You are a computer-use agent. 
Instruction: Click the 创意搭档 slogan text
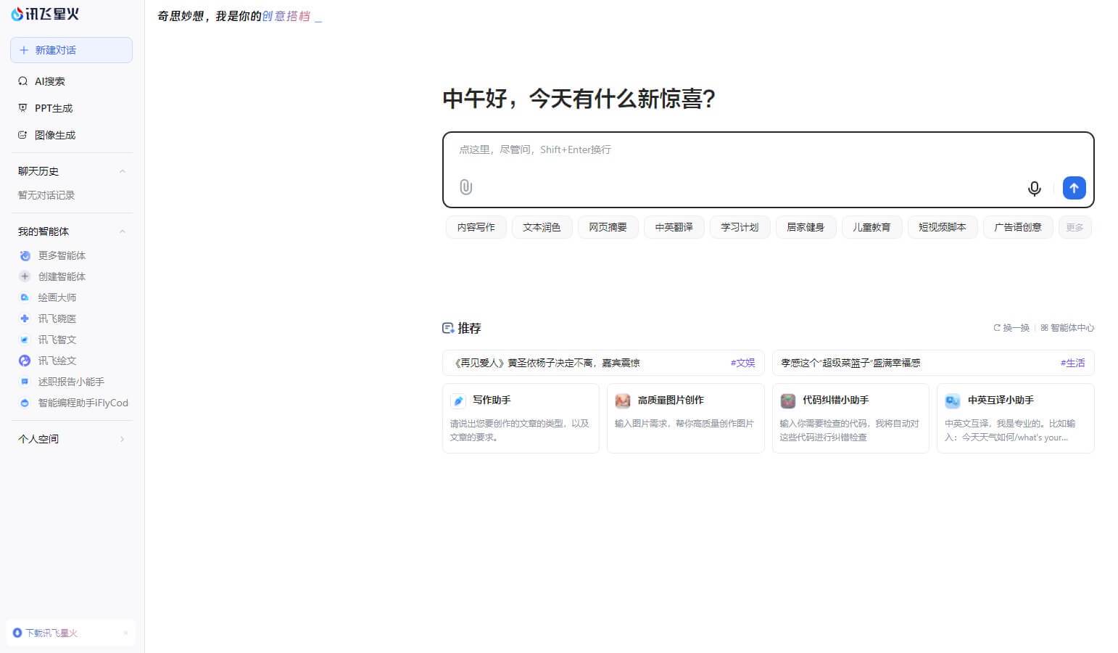286,16
